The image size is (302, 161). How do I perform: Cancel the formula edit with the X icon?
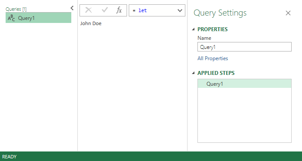coord(89,10)
